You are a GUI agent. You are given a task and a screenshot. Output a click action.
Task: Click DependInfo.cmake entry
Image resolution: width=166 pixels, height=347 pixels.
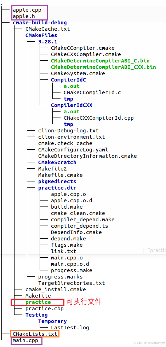pyautogui.click(x=76, y=232)
